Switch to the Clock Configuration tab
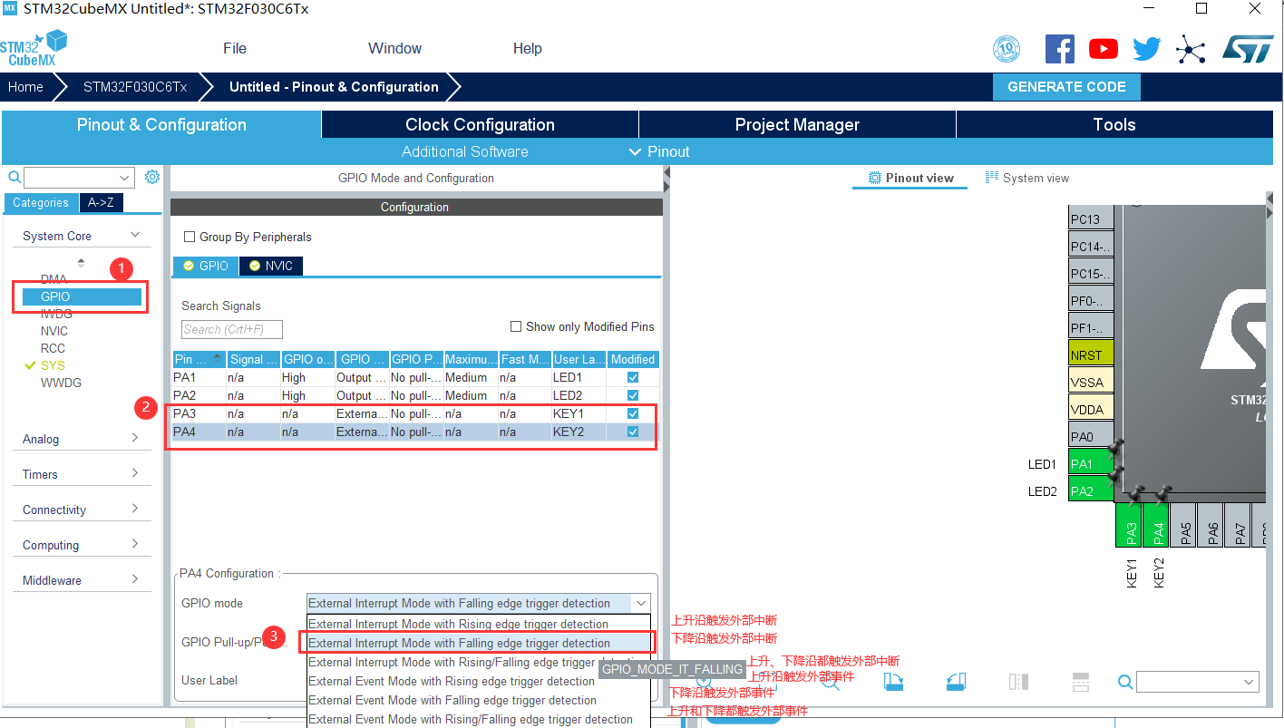The image size is (1284, 728). 480,124
